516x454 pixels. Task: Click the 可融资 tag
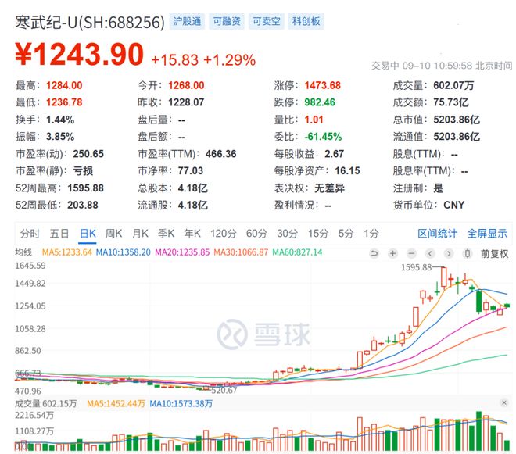click(227, 21)
